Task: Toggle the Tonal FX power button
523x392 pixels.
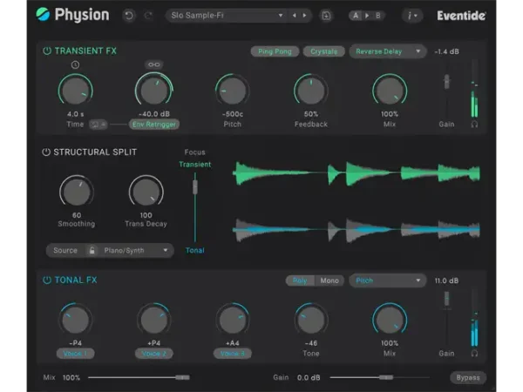Action: point(47,280)
